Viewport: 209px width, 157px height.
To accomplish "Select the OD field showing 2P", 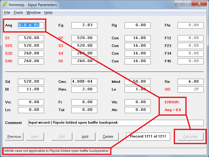I will coord(190,89).
